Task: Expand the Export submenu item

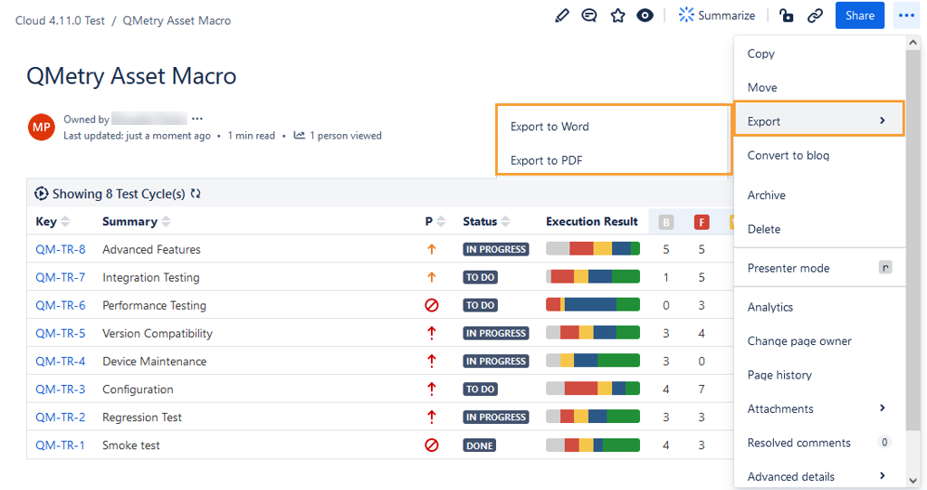Action: click(x=819, y=121)
